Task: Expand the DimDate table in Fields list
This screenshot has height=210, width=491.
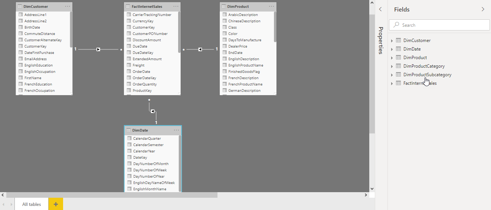Action: (x=392, y=49)
